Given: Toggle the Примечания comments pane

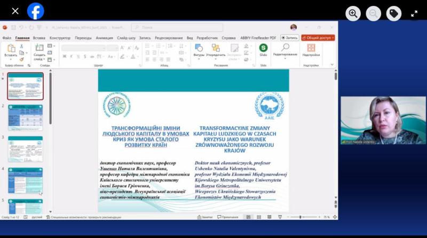Looking at the screenshot, I should [228, 217].
